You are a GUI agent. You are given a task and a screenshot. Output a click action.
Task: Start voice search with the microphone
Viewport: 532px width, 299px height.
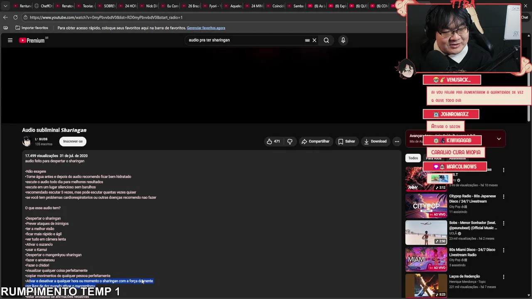pos(343,40)
